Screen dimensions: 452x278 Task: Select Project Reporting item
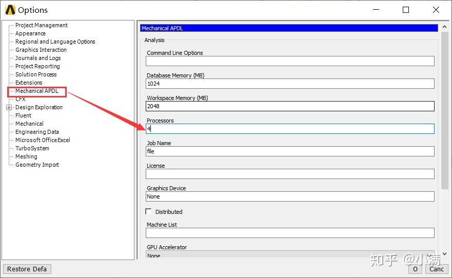click(37, 66)
